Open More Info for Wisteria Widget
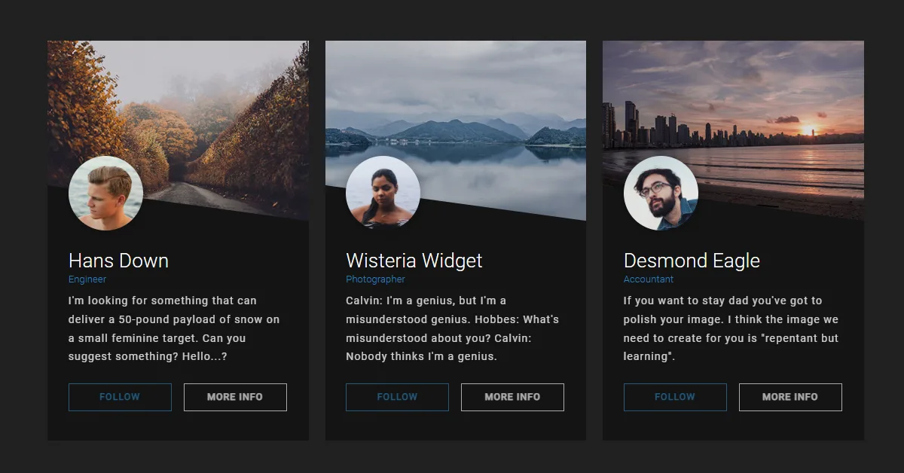Viewport: 904px width, 473px height. pos(512,397)
